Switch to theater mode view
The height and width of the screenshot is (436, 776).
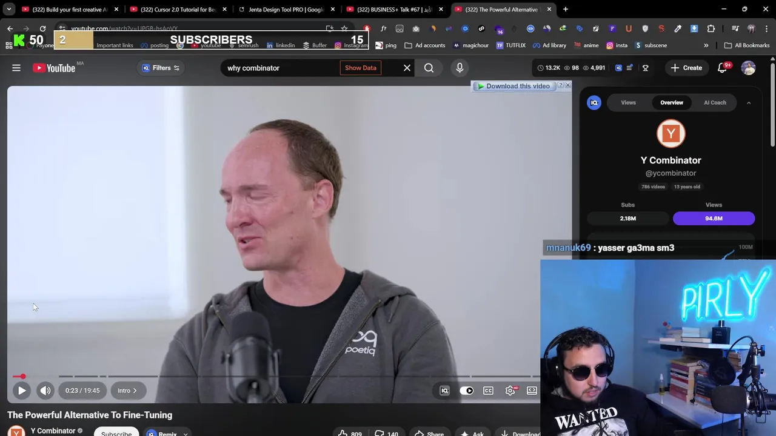click(x=532, y=391)
